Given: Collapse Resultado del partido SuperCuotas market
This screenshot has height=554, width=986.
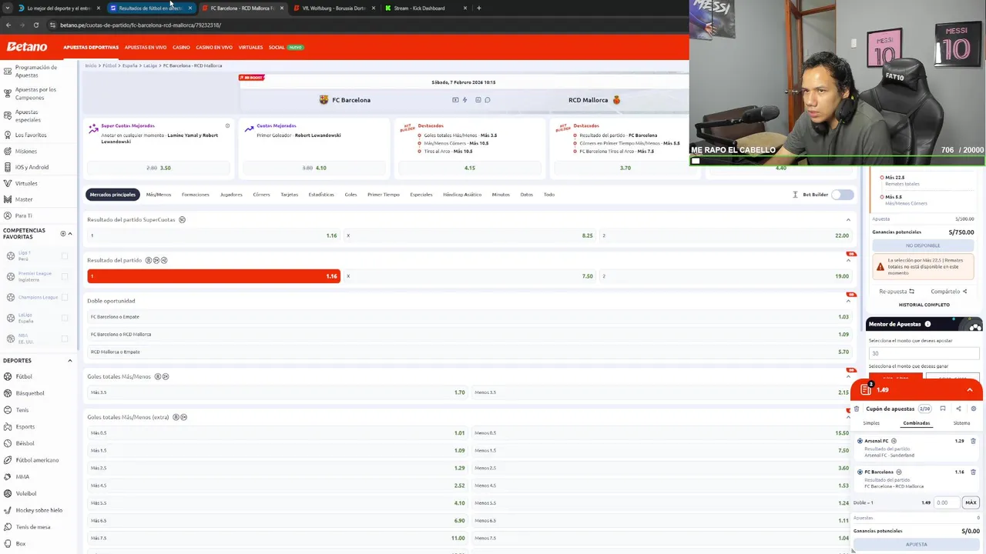Looking at the screenshot, I should (848, 220).
